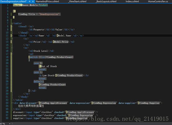
Task: Collapse the tr block on line 12
Action: pyautogui.click(x=12, y=38)
